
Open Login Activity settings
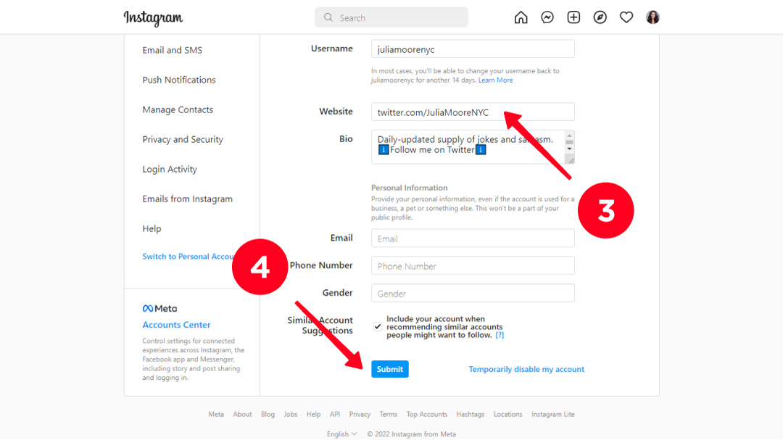(x=170, y=170)
